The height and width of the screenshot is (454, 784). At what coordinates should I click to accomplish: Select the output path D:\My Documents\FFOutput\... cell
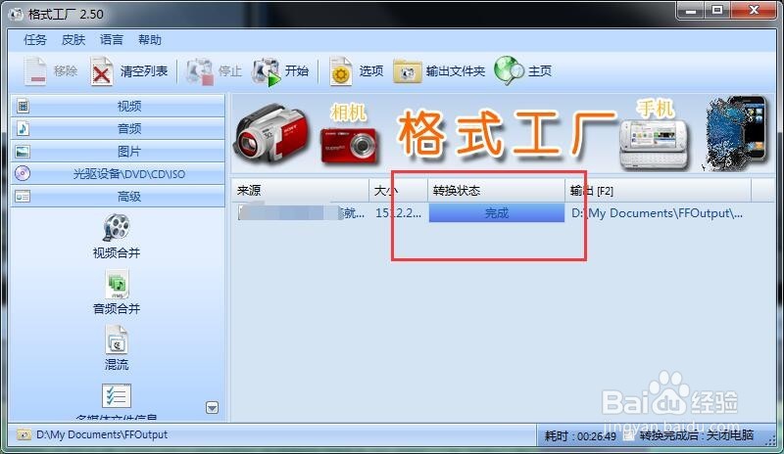pyautogui.click(x=657, y=213)
